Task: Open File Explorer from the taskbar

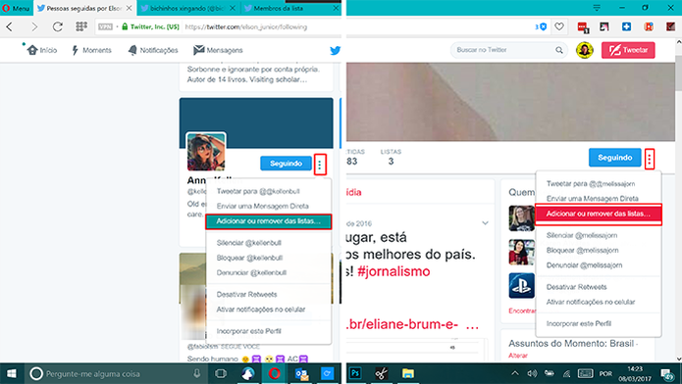Action: coord(408,373)
